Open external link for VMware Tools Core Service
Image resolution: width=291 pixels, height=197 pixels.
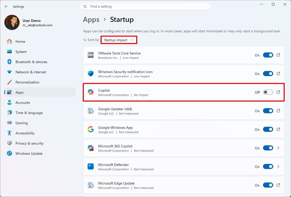(x=278, y=55)
